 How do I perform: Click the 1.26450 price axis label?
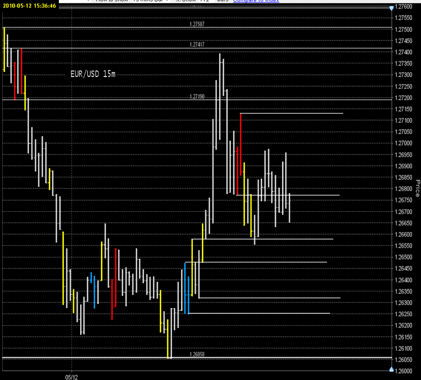coord(404,269)
